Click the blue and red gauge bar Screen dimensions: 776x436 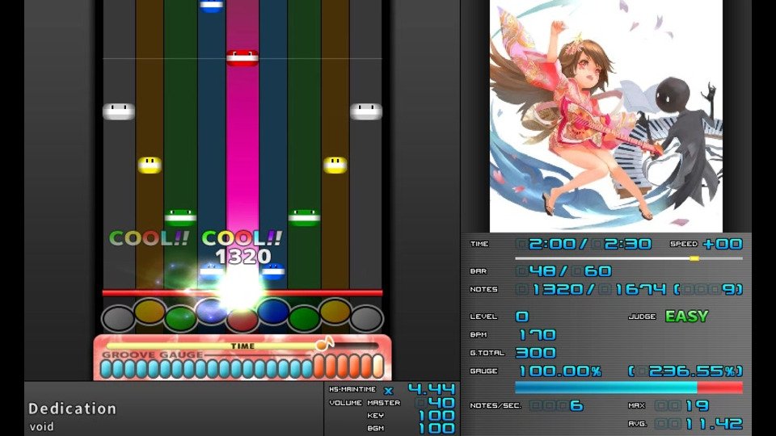point(629,387)
